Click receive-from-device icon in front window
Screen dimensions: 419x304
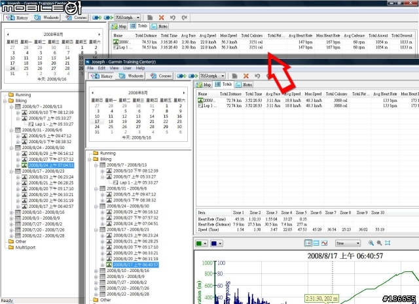click(193, 76)
